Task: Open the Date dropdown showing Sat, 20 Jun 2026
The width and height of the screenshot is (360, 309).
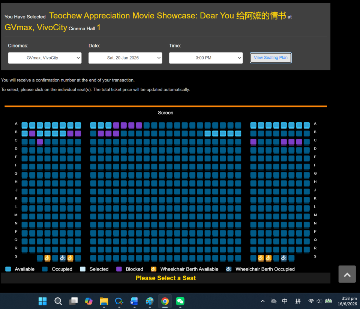Action: 125,58
